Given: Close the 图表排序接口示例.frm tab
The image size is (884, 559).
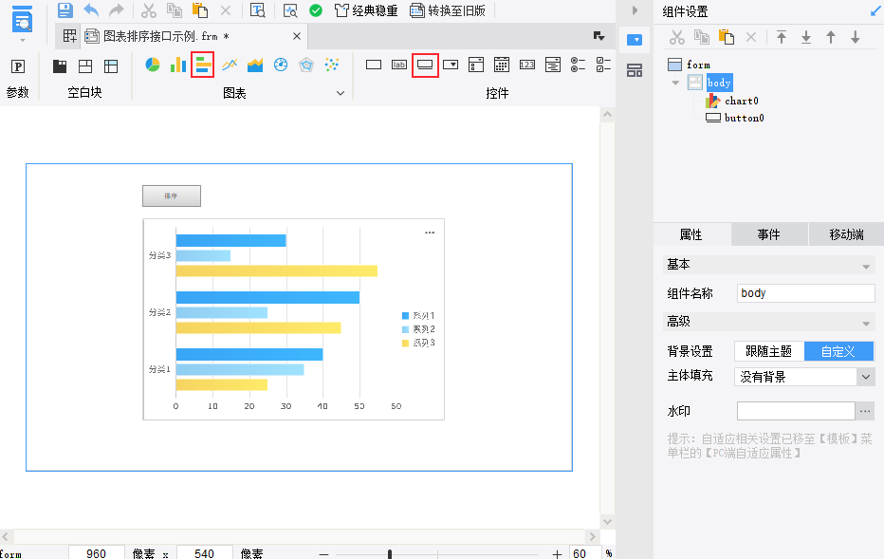Looking at the screenshot, I should click(x=297, y=36).
